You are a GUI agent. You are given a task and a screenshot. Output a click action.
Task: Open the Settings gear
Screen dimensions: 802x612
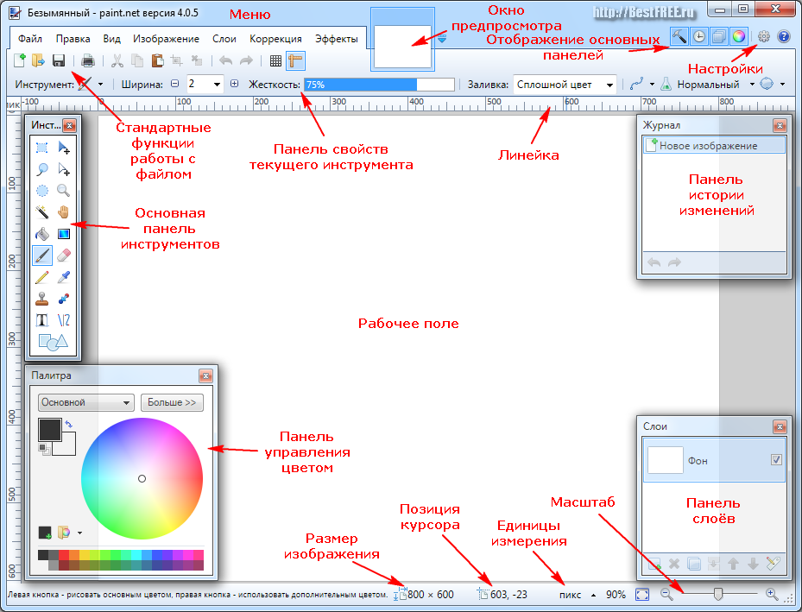[764, 36]
